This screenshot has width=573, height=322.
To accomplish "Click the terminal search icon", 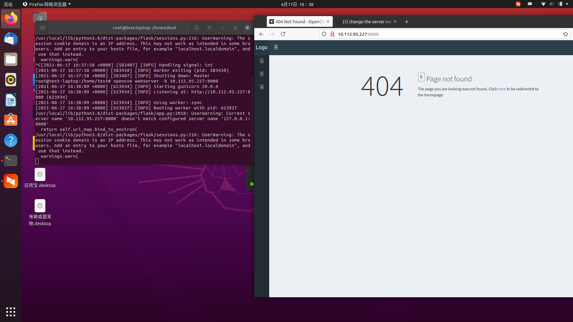I will click(196, 28).
